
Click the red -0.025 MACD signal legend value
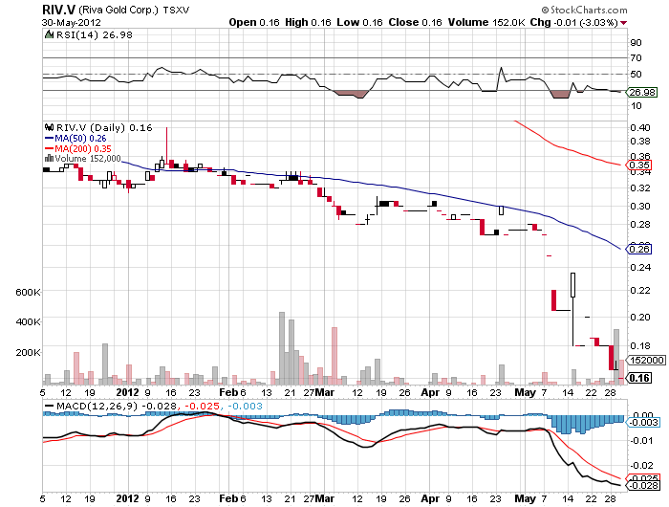point(204,407)
